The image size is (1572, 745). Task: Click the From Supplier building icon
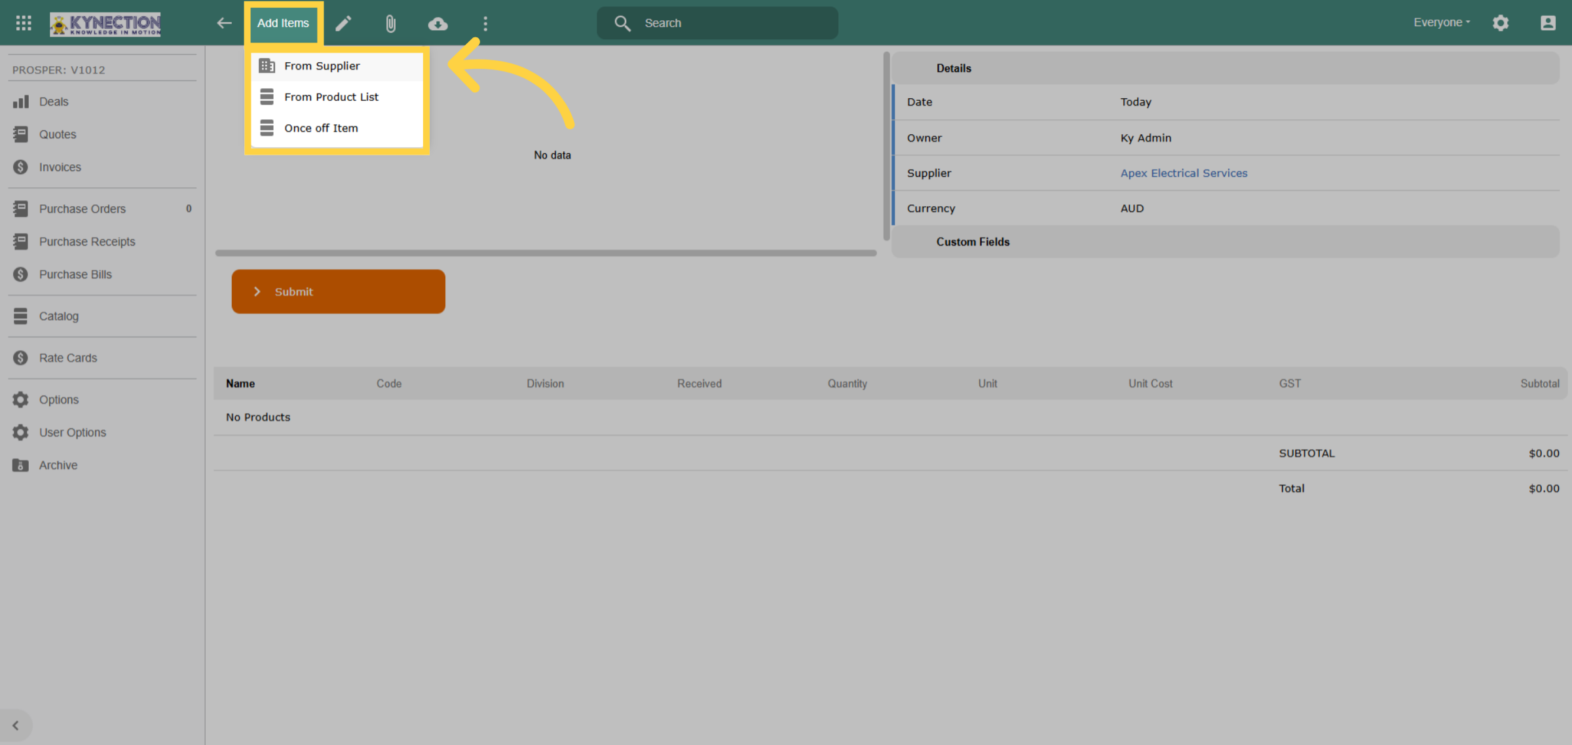coord(267,65)
